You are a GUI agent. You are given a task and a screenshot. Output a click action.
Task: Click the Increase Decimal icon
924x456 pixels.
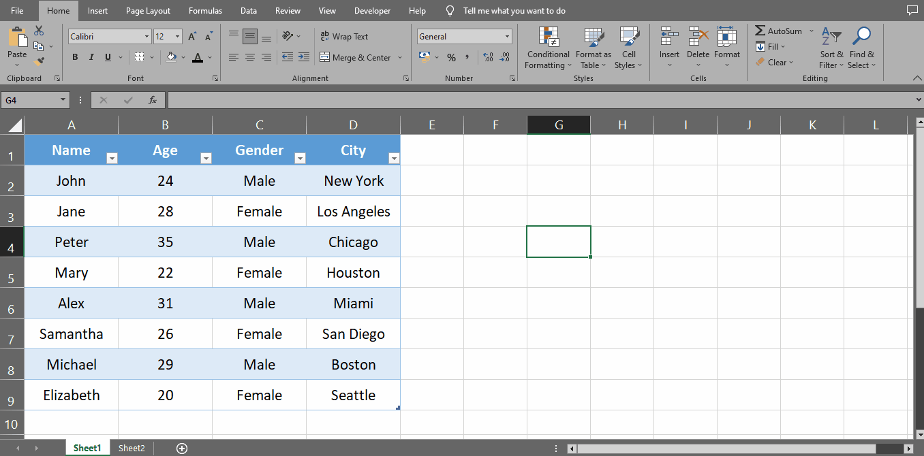coord(488,58)
